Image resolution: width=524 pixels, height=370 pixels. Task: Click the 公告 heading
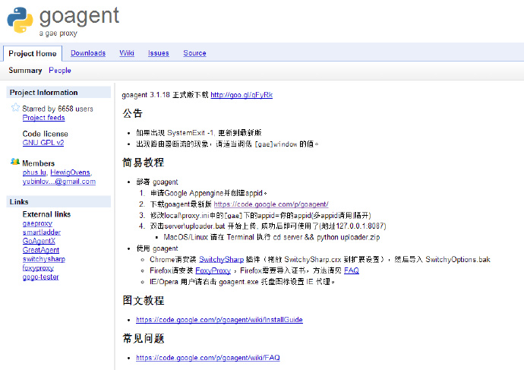[x=133, y=113]
